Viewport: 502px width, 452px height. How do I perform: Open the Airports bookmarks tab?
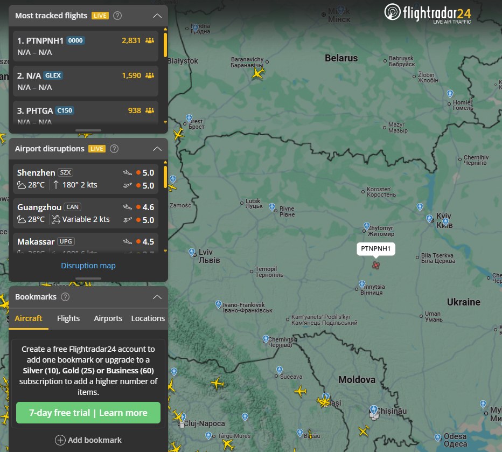point(108,318)
